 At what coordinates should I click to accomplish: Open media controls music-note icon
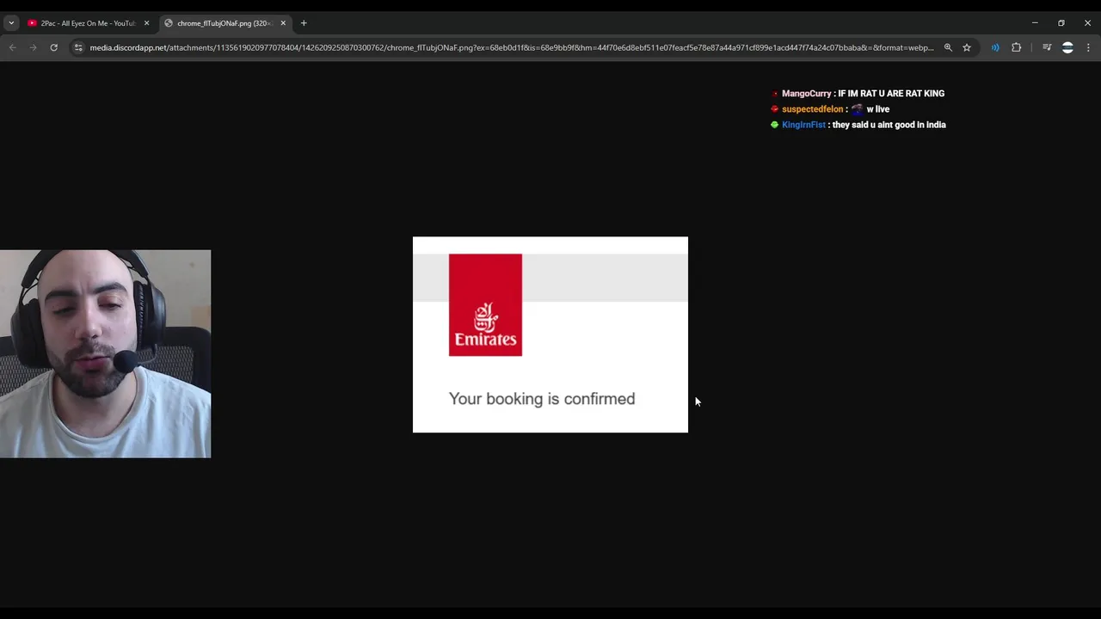1047,47
